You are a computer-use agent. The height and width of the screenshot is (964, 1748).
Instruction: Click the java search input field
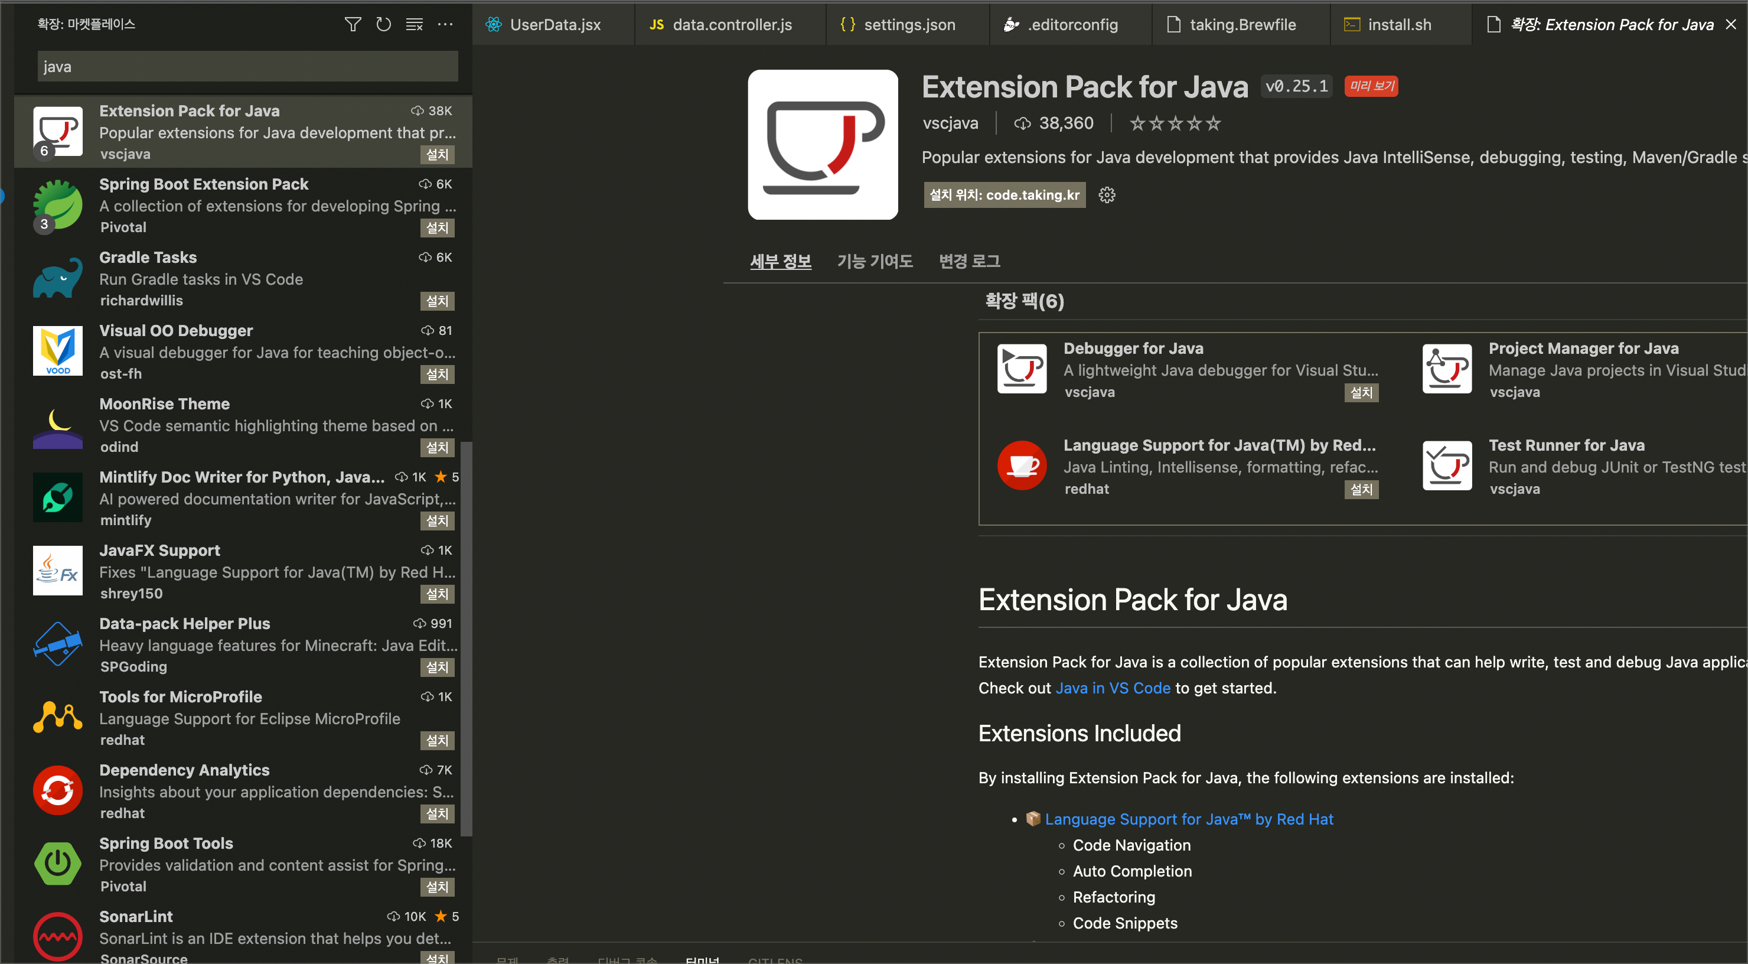(x=247, y=66)
